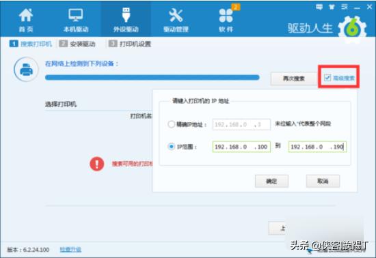
Task: Click the blue search progress bar
Action: (x=152, y=77)
